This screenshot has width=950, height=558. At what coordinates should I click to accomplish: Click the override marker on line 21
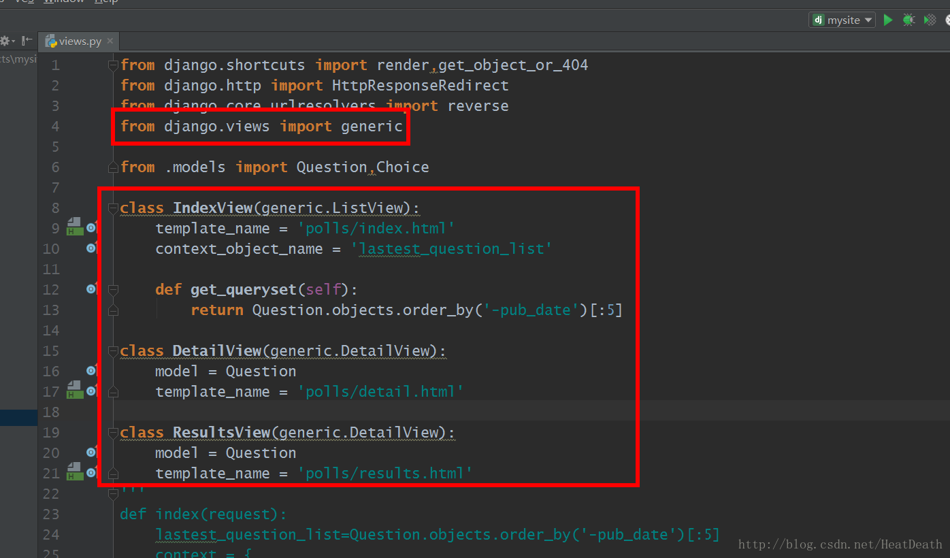91,473
